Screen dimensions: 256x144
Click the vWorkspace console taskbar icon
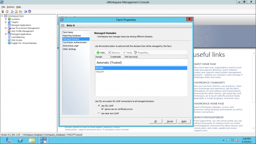(x=43, y=140)
